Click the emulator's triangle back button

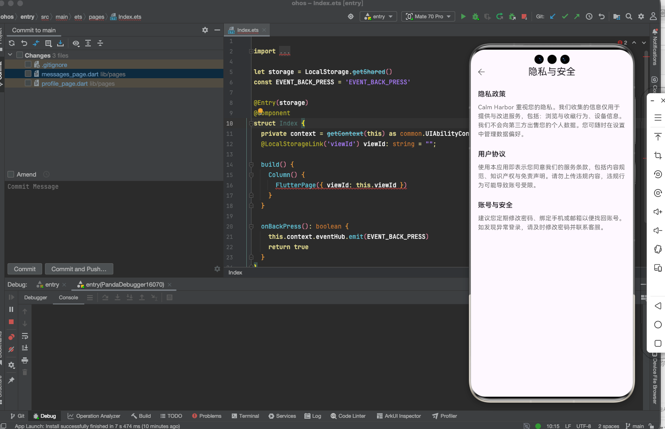[x=658, y=306]
